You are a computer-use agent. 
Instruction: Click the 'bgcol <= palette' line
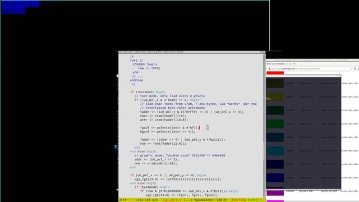coord(168,131)
